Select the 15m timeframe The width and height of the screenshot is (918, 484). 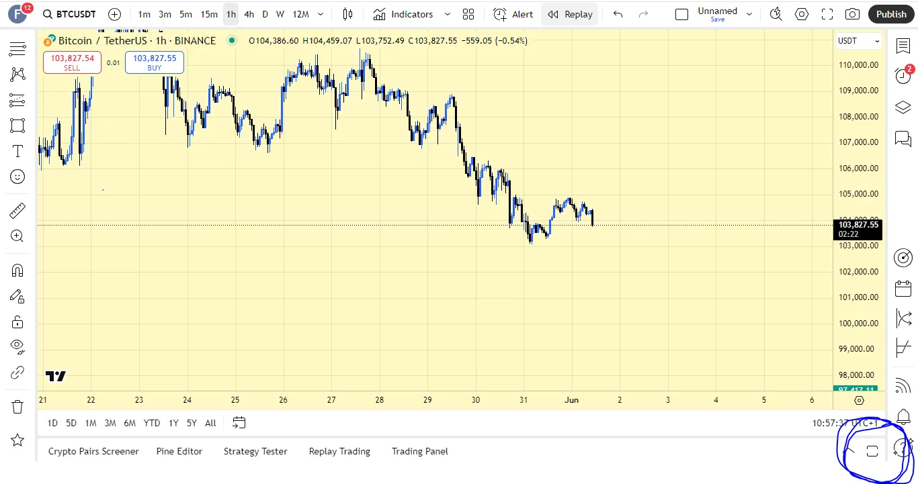[x=209, y=14]
